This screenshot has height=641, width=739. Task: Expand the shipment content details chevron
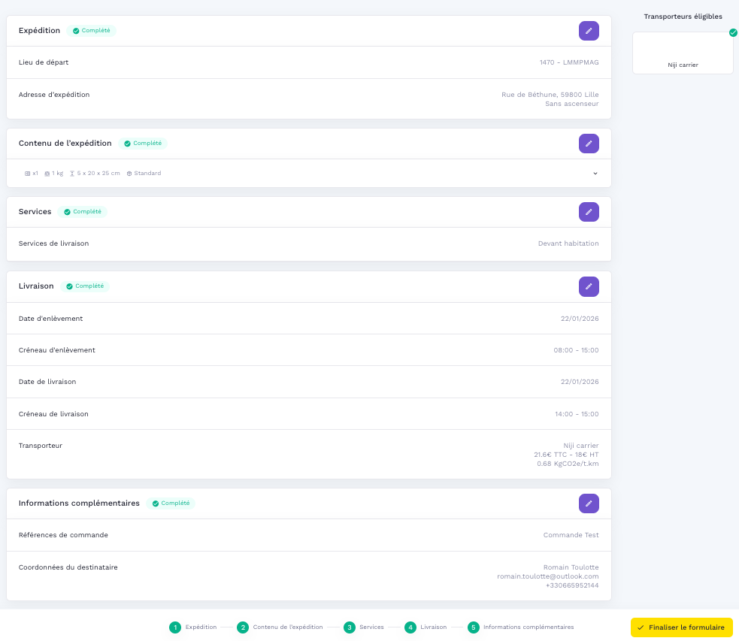595,174
